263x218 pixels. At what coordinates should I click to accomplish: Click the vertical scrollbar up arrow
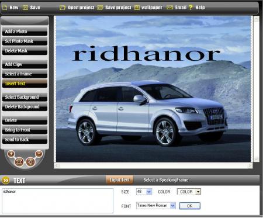pos(256,19)
